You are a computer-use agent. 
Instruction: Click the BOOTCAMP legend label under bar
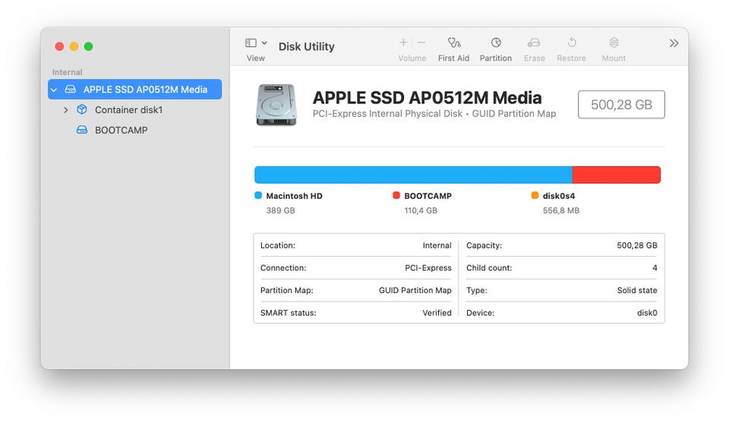point(428,196)
